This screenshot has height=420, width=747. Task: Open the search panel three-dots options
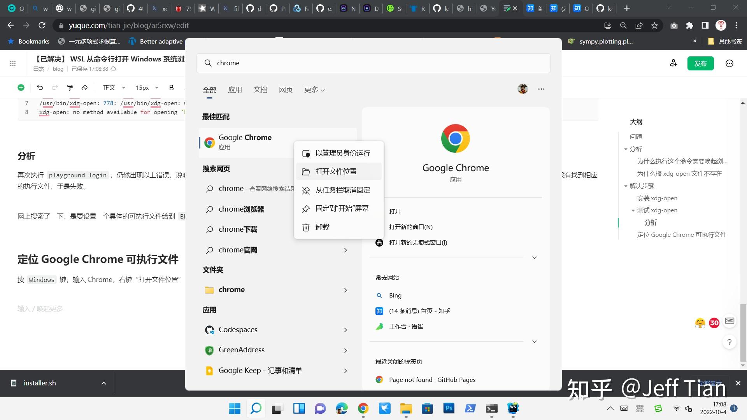(x=541, y=89)
